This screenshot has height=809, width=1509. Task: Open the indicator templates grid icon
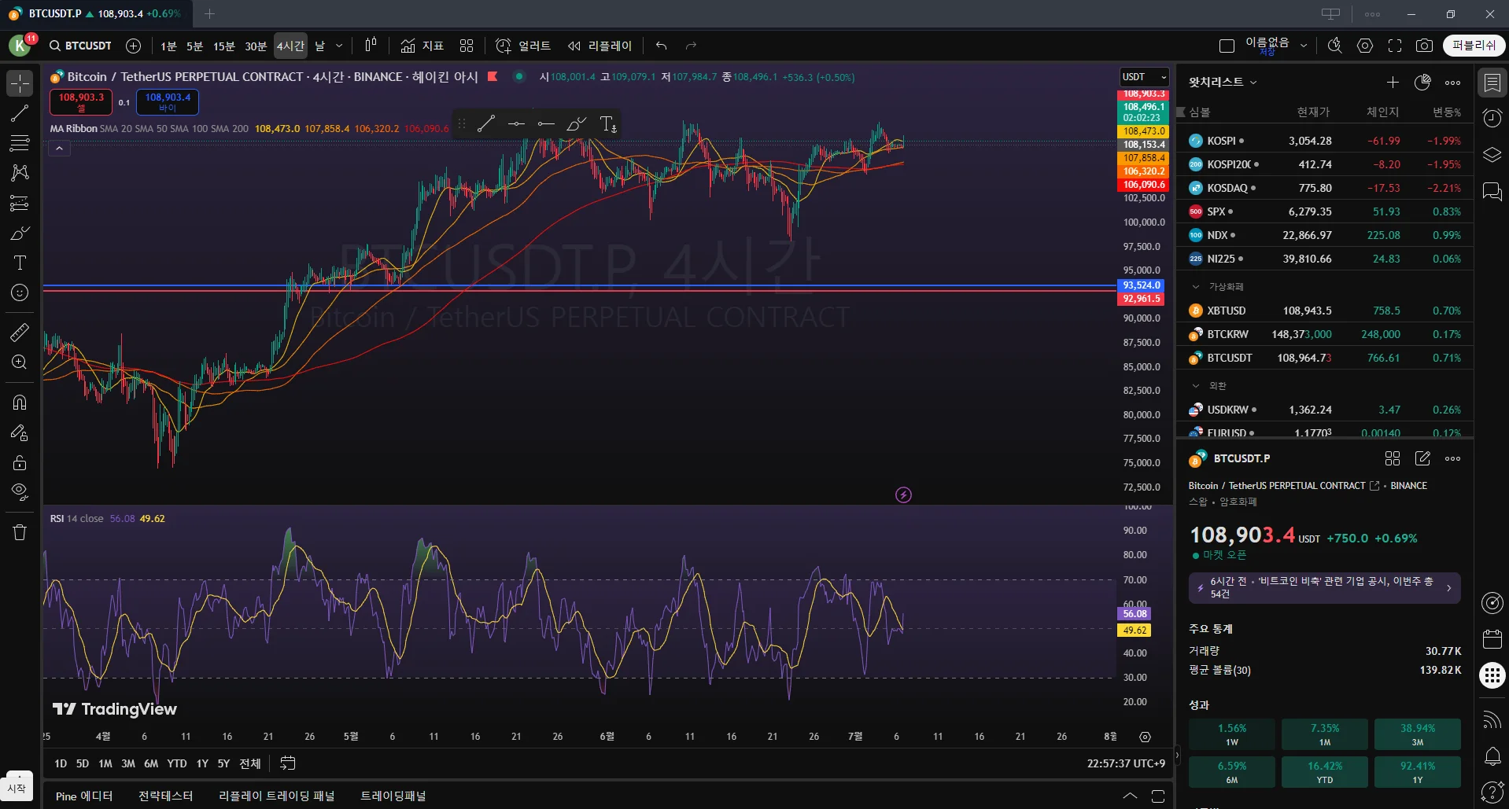467,46
